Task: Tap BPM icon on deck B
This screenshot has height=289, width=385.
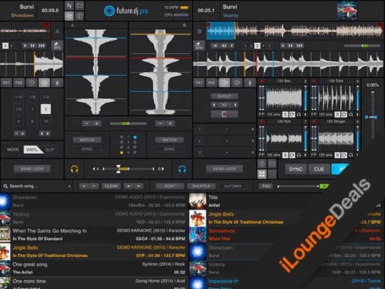Action: pyautogui.click(x=199, y=46)
